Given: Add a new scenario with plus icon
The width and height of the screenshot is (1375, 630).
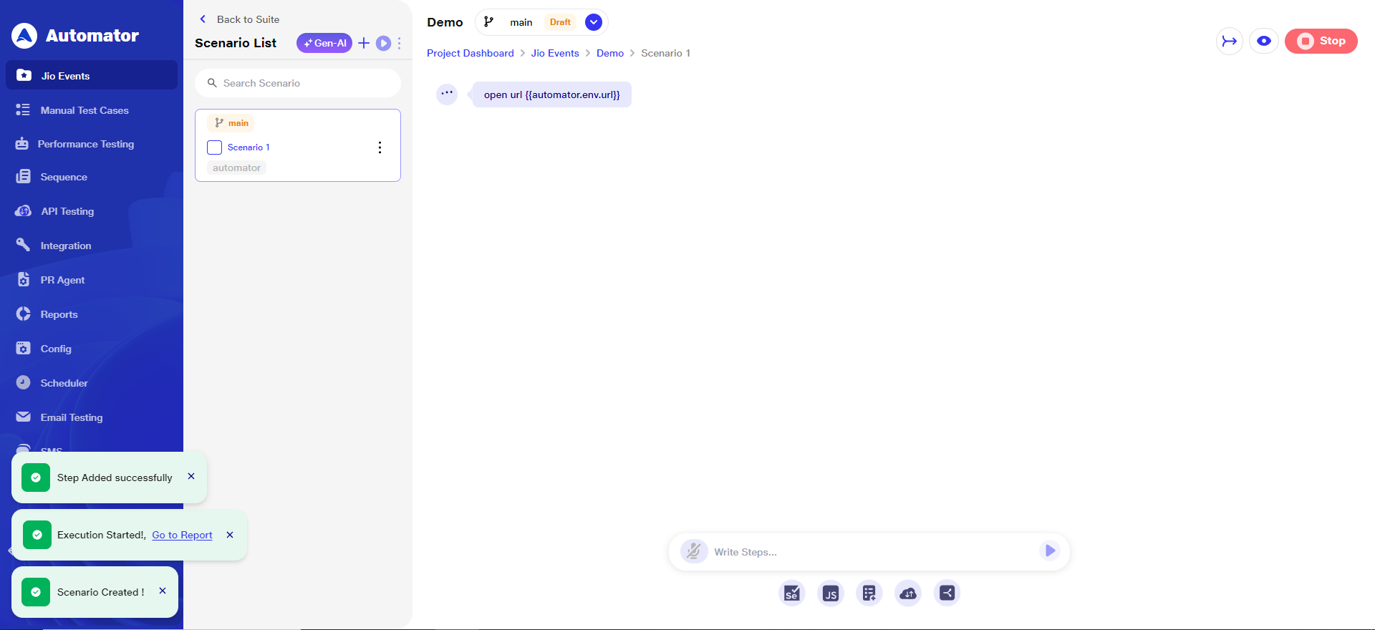Looking at the screenshot, I should click(x=364, y=43).
